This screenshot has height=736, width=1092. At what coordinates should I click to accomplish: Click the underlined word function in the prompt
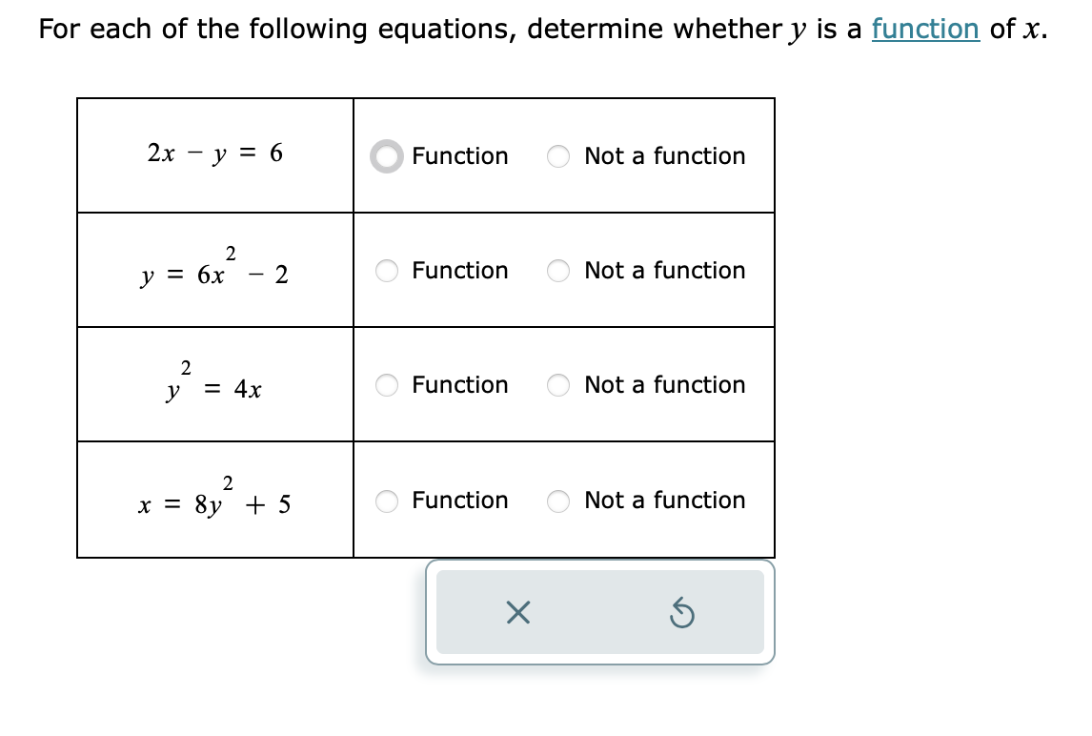coord(925,29)
